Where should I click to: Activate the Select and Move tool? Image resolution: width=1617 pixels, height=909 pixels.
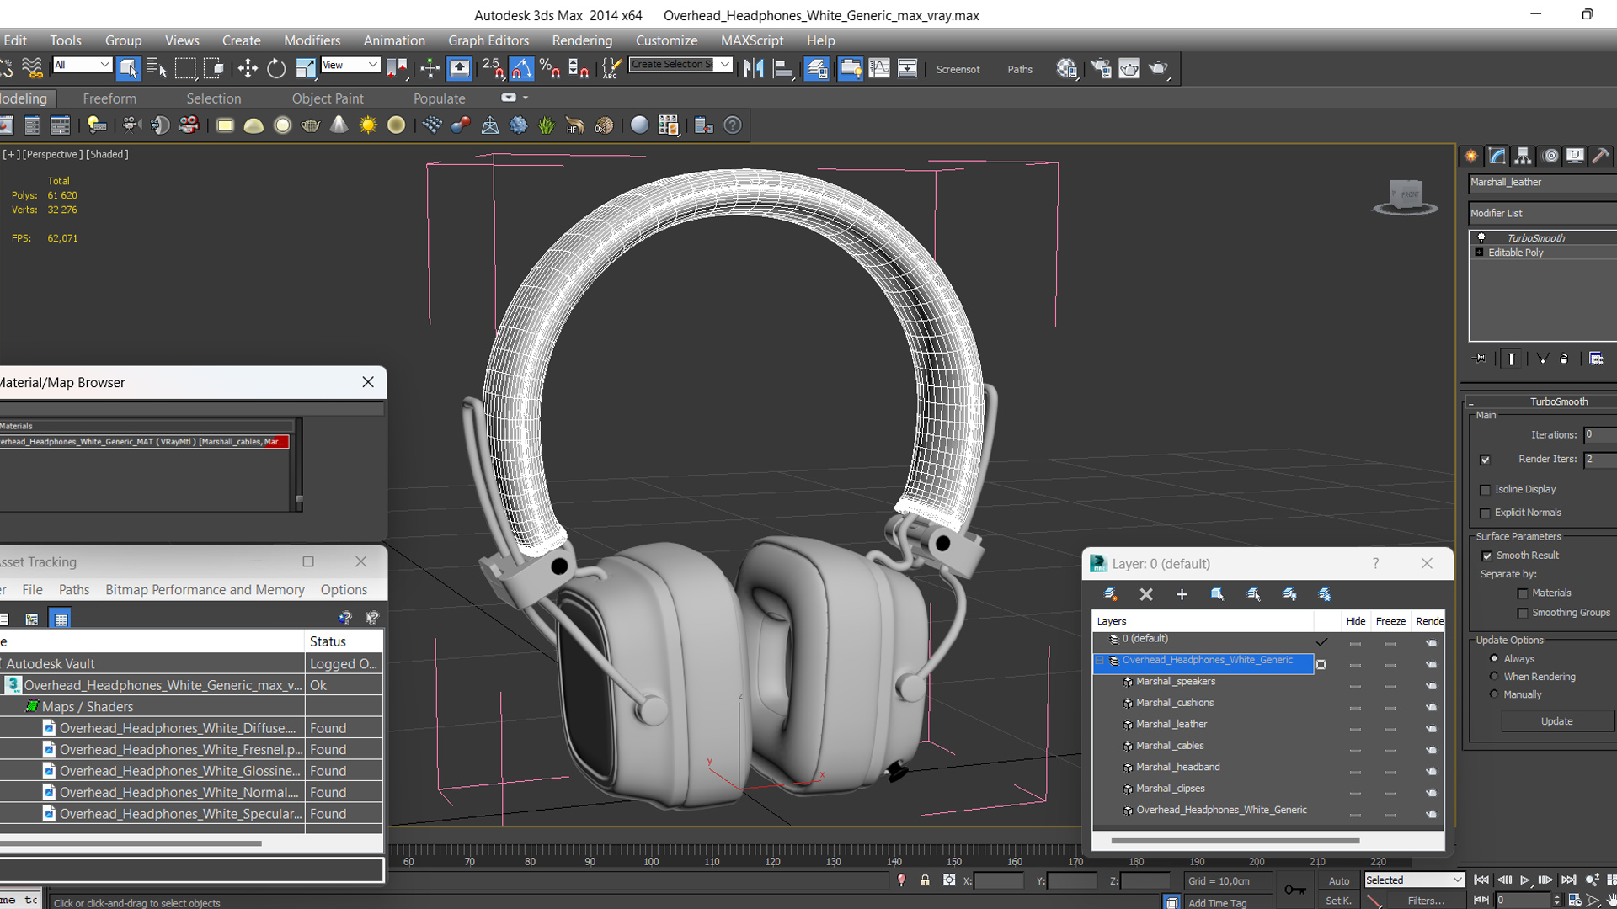[248, 68]
